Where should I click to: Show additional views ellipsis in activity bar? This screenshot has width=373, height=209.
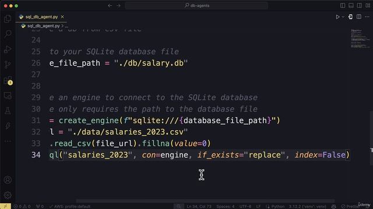(x=8, y=141)
